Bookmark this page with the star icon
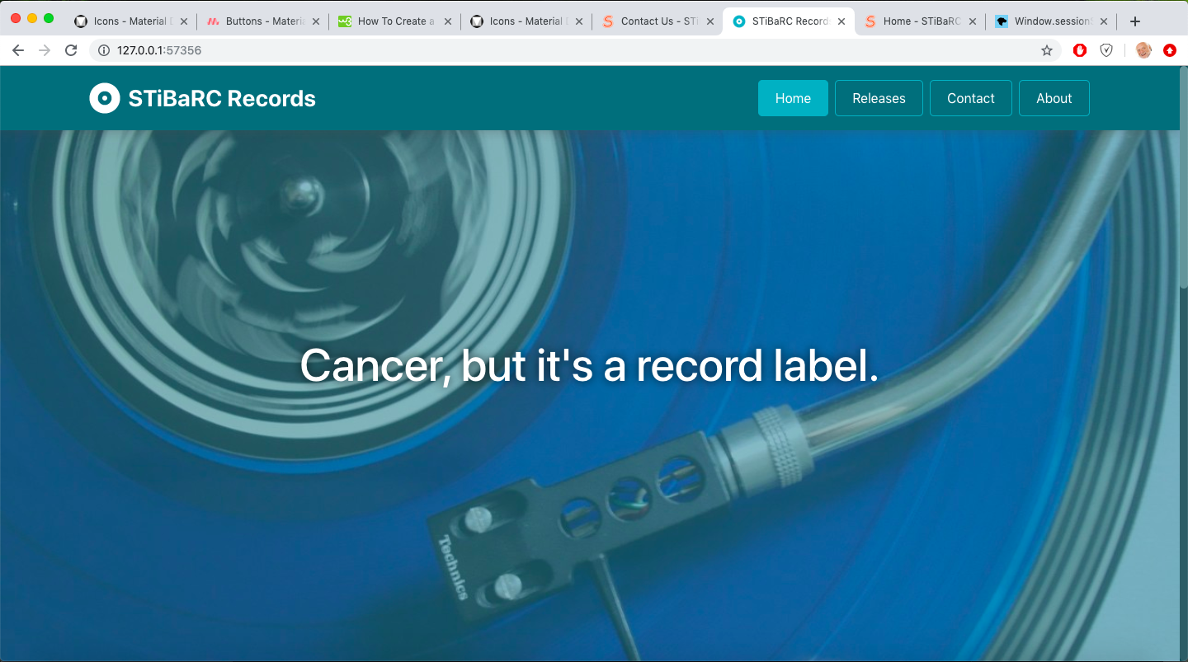The image size is (1188, 662). [x=1047, y=50]
